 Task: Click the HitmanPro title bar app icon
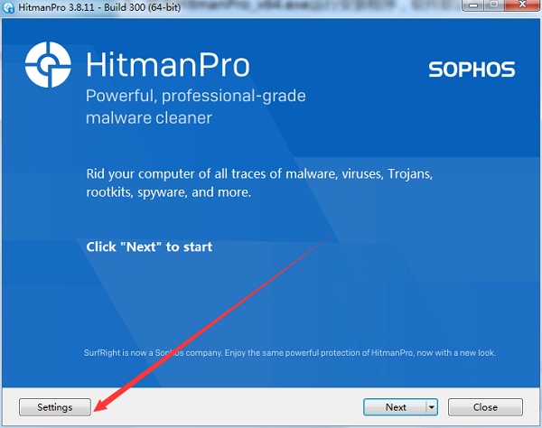[8, 7]
